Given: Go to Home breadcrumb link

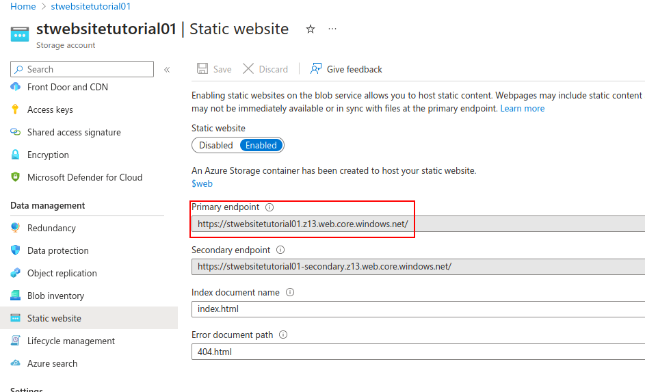Looking at the screenshot, I should click(x=23, y=7).
